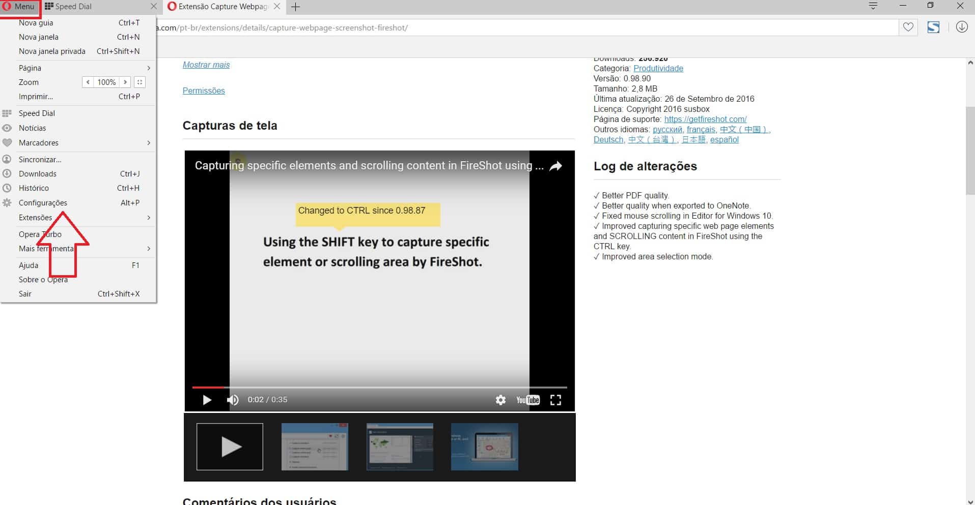Open the Permissões link
Screen dimensions: 975x505
[x=204, y=91]
